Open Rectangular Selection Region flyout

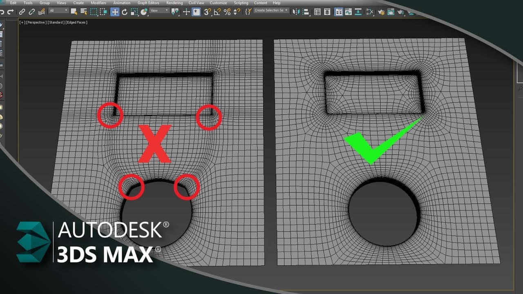(x=94, y=12)
